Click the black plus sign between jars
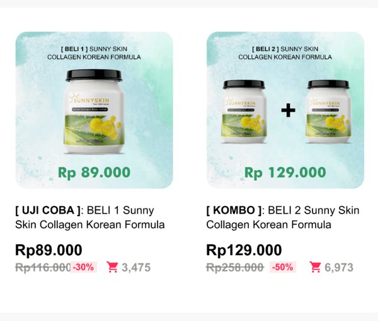 tap(288, 111)
